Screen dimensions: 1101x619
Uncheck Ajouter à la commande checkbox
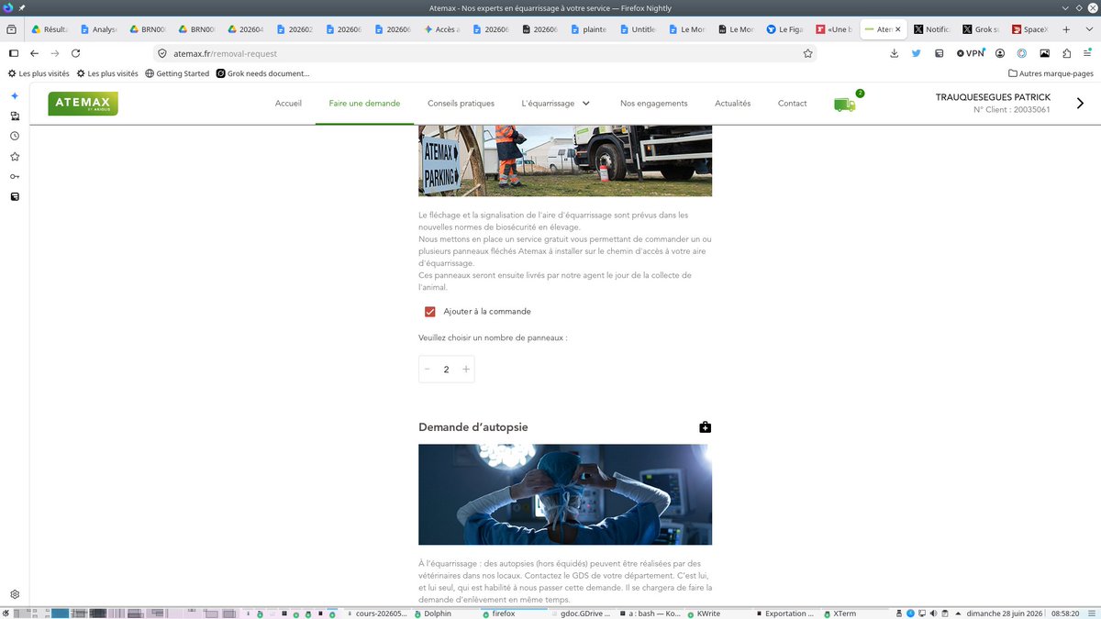pos(429,312)
